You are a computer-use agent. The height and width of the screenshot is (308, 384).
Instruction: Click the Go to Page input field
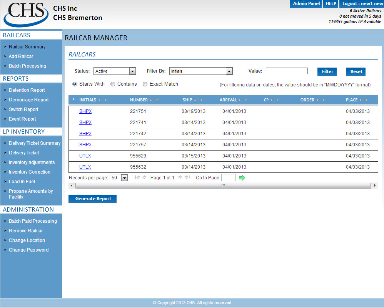(x=229, y=178)
